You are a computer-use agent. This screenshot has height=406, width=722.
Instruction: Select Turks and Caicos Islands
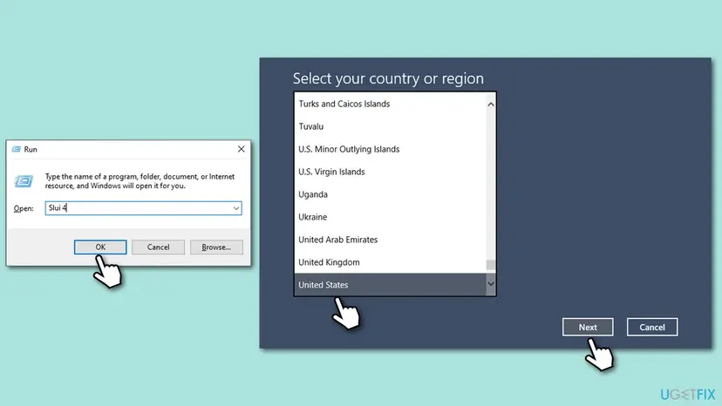pos(390,104)
